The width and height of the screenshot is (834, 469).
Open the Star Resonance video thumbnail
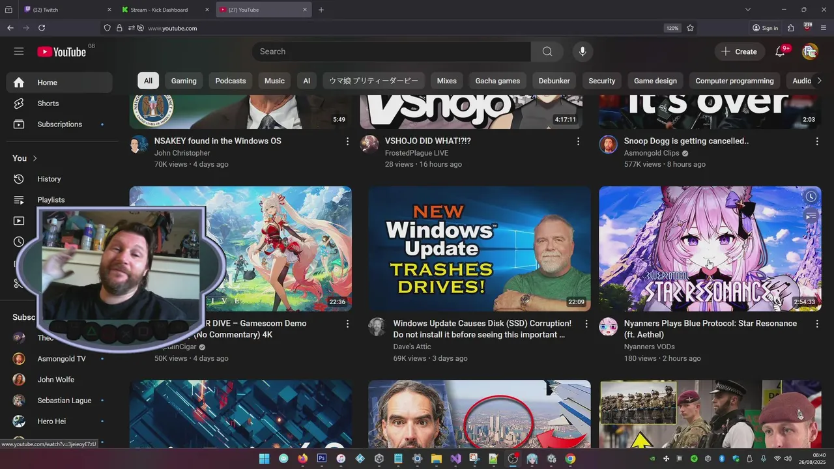(710, 249)
